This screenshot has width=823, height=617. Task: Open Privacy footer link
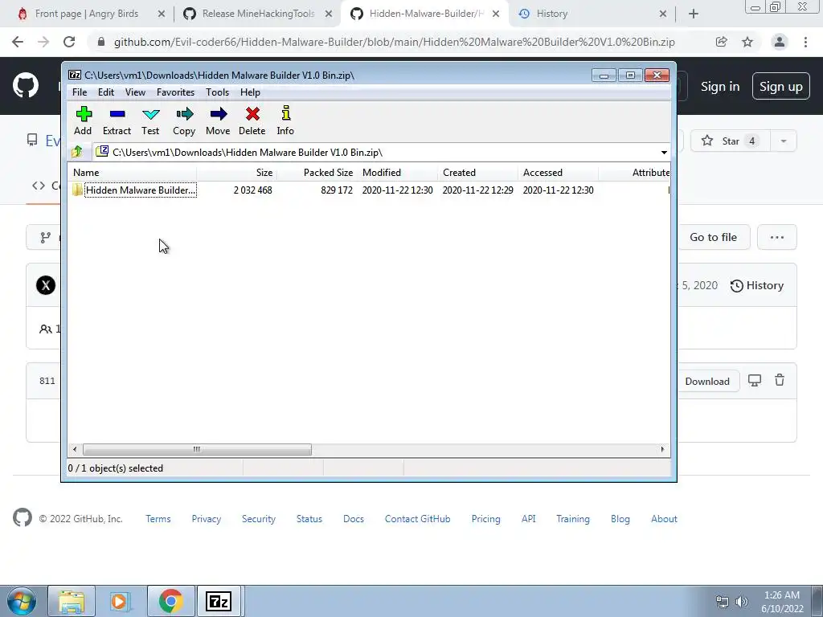tap(207, 519)
